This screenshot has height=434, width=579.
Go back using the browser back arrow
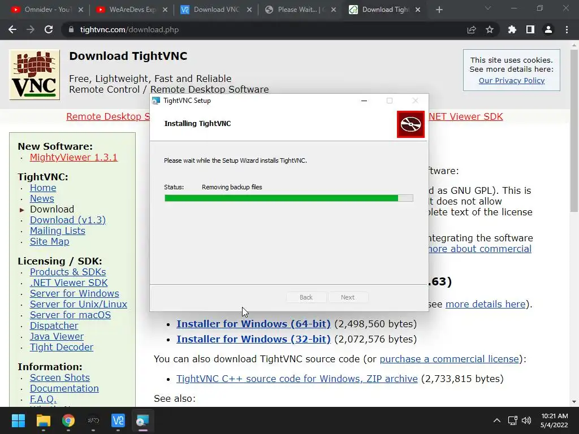[12, 29]
